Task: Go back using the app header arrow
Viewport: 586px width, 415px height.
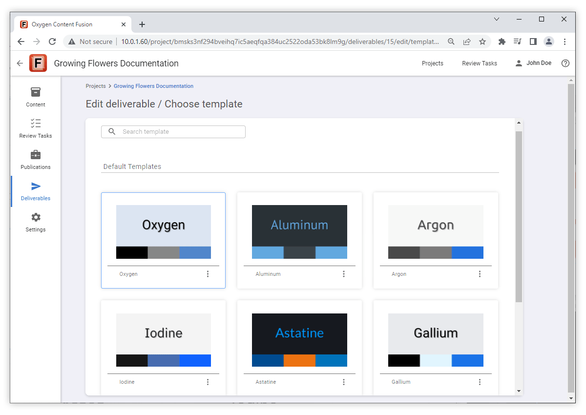Action: point(20,63)
